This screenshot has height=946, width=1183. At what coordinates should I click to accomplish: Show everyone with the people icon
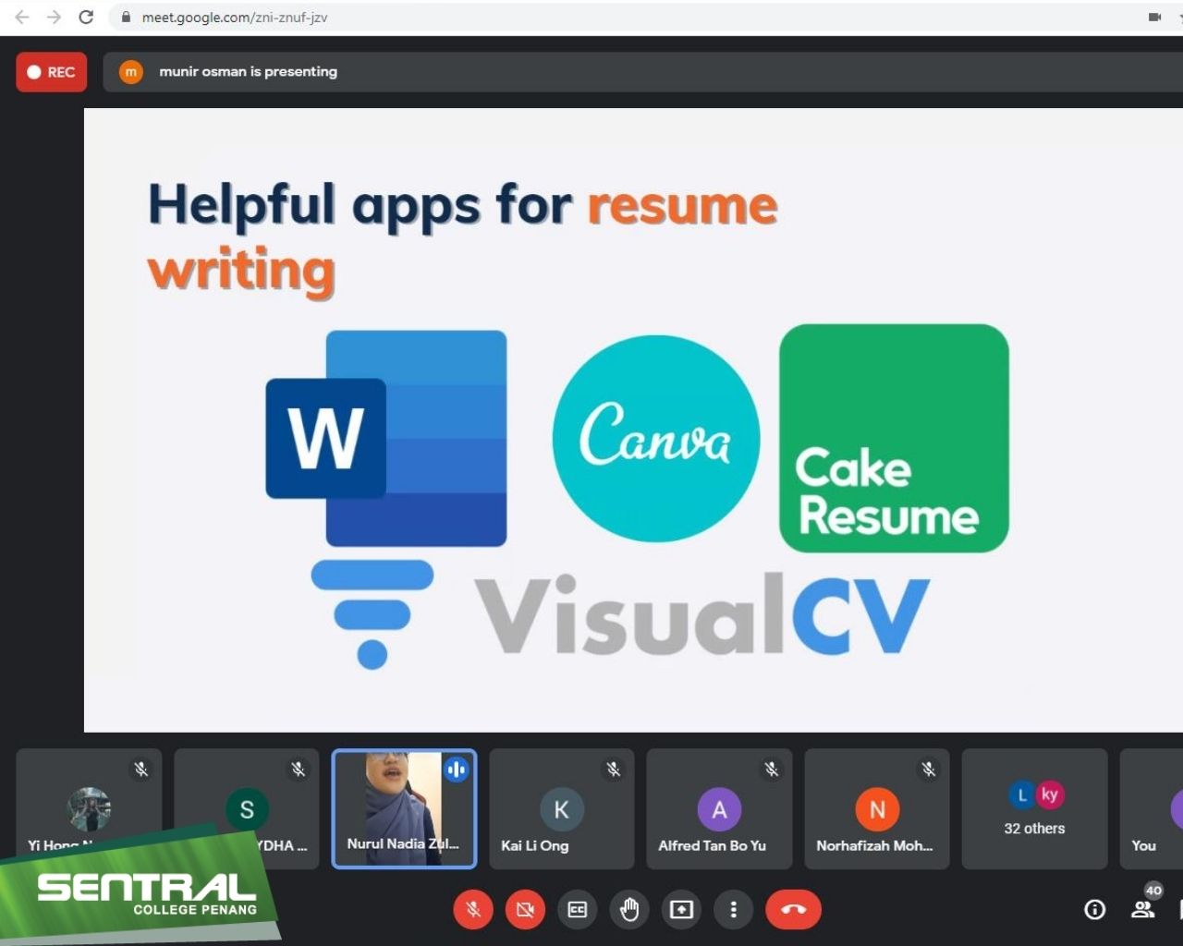pos(1144,909)
